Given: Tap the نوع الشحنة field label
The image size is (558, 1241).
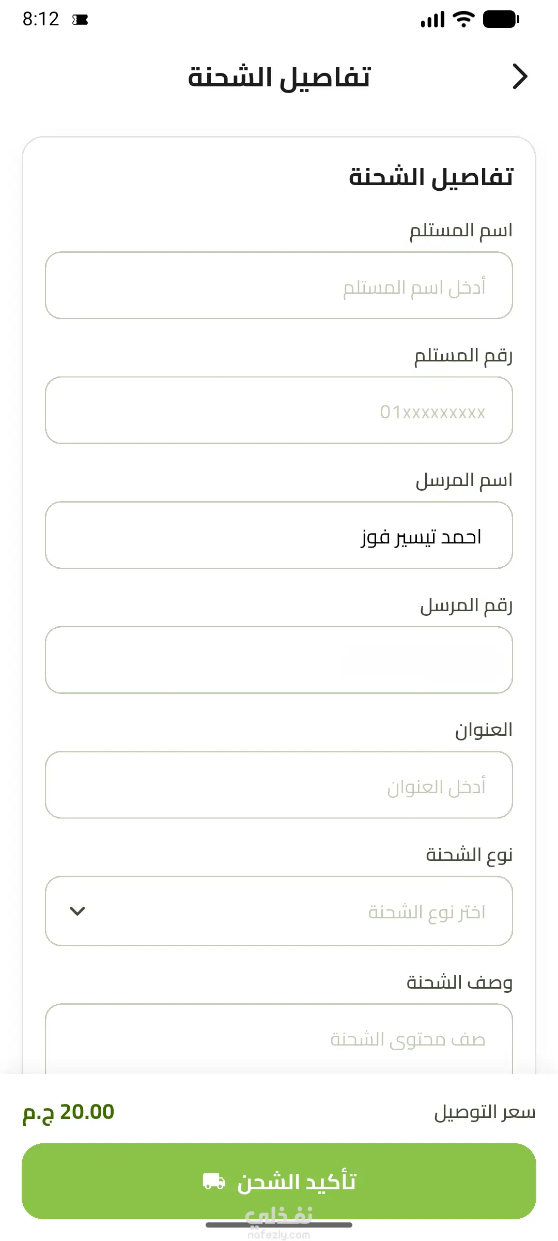Looking at the screenshot, I should [469, 855].
